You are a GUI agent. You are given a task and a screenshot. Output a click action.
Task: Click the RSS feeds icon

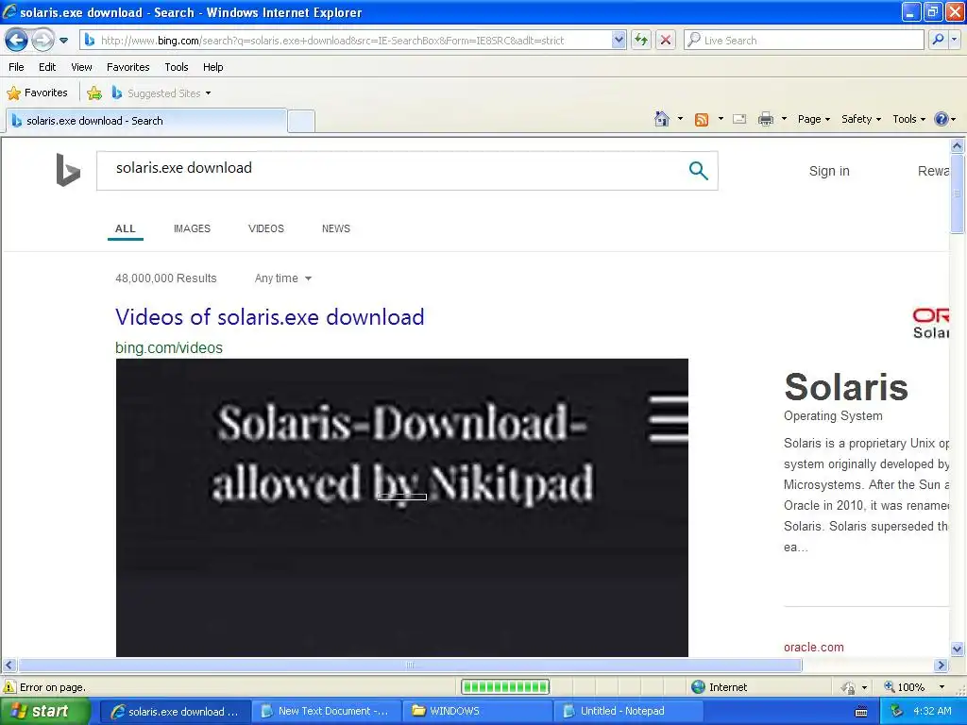point(702,120)
